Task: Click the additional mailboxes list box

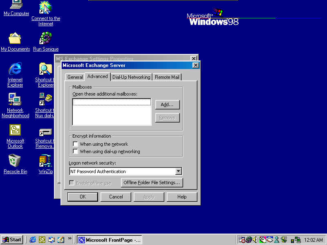Action: [112, 112]
